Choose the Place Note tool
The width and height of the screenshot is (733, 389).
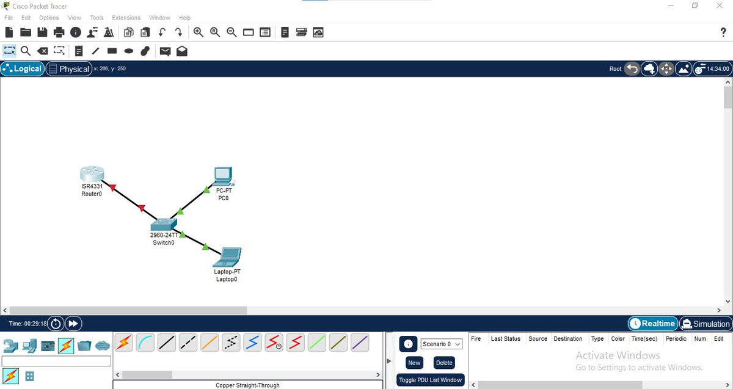coord(79,51)
